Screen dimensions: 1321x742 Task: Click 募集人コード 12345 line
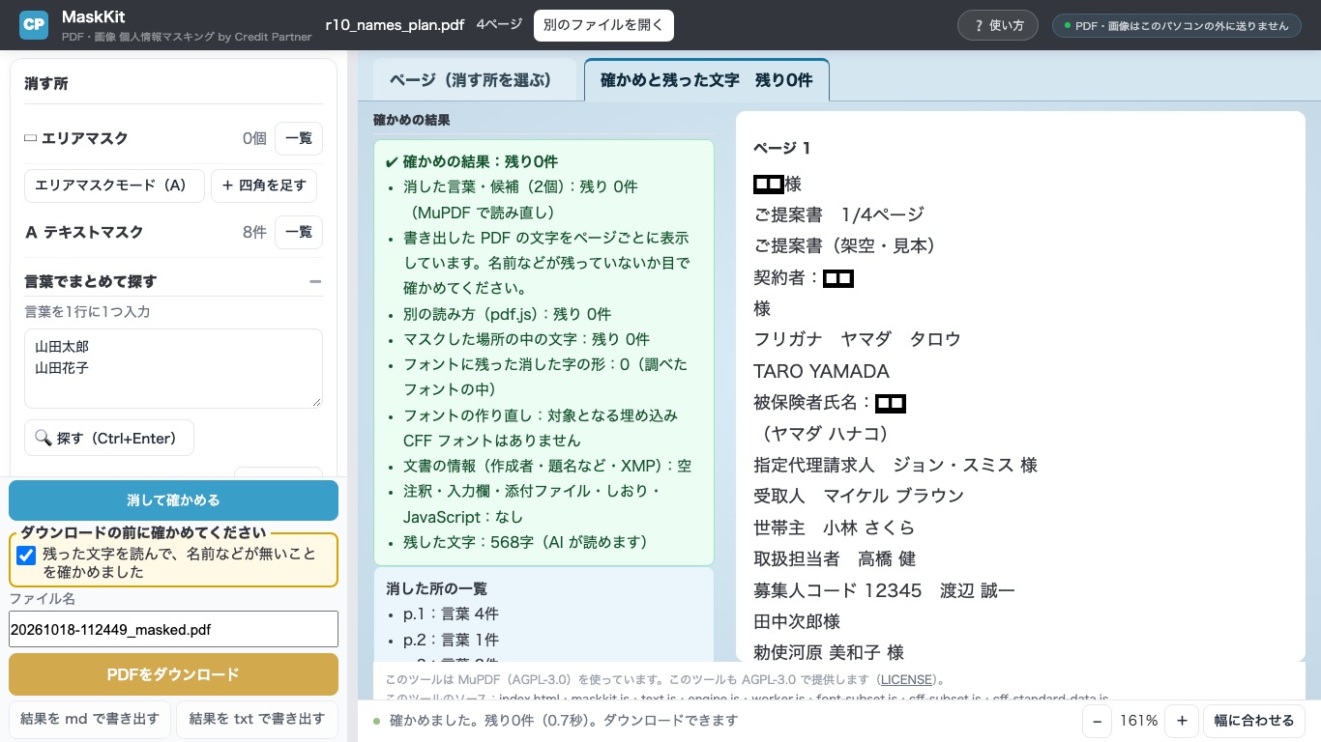tap(885, 590)
